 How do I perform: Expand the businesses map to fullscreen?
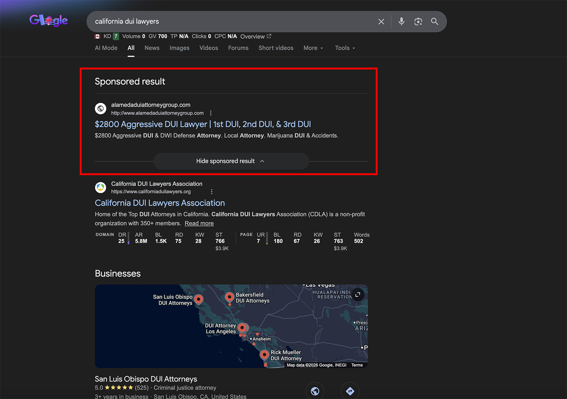click(x=358, y=294)
